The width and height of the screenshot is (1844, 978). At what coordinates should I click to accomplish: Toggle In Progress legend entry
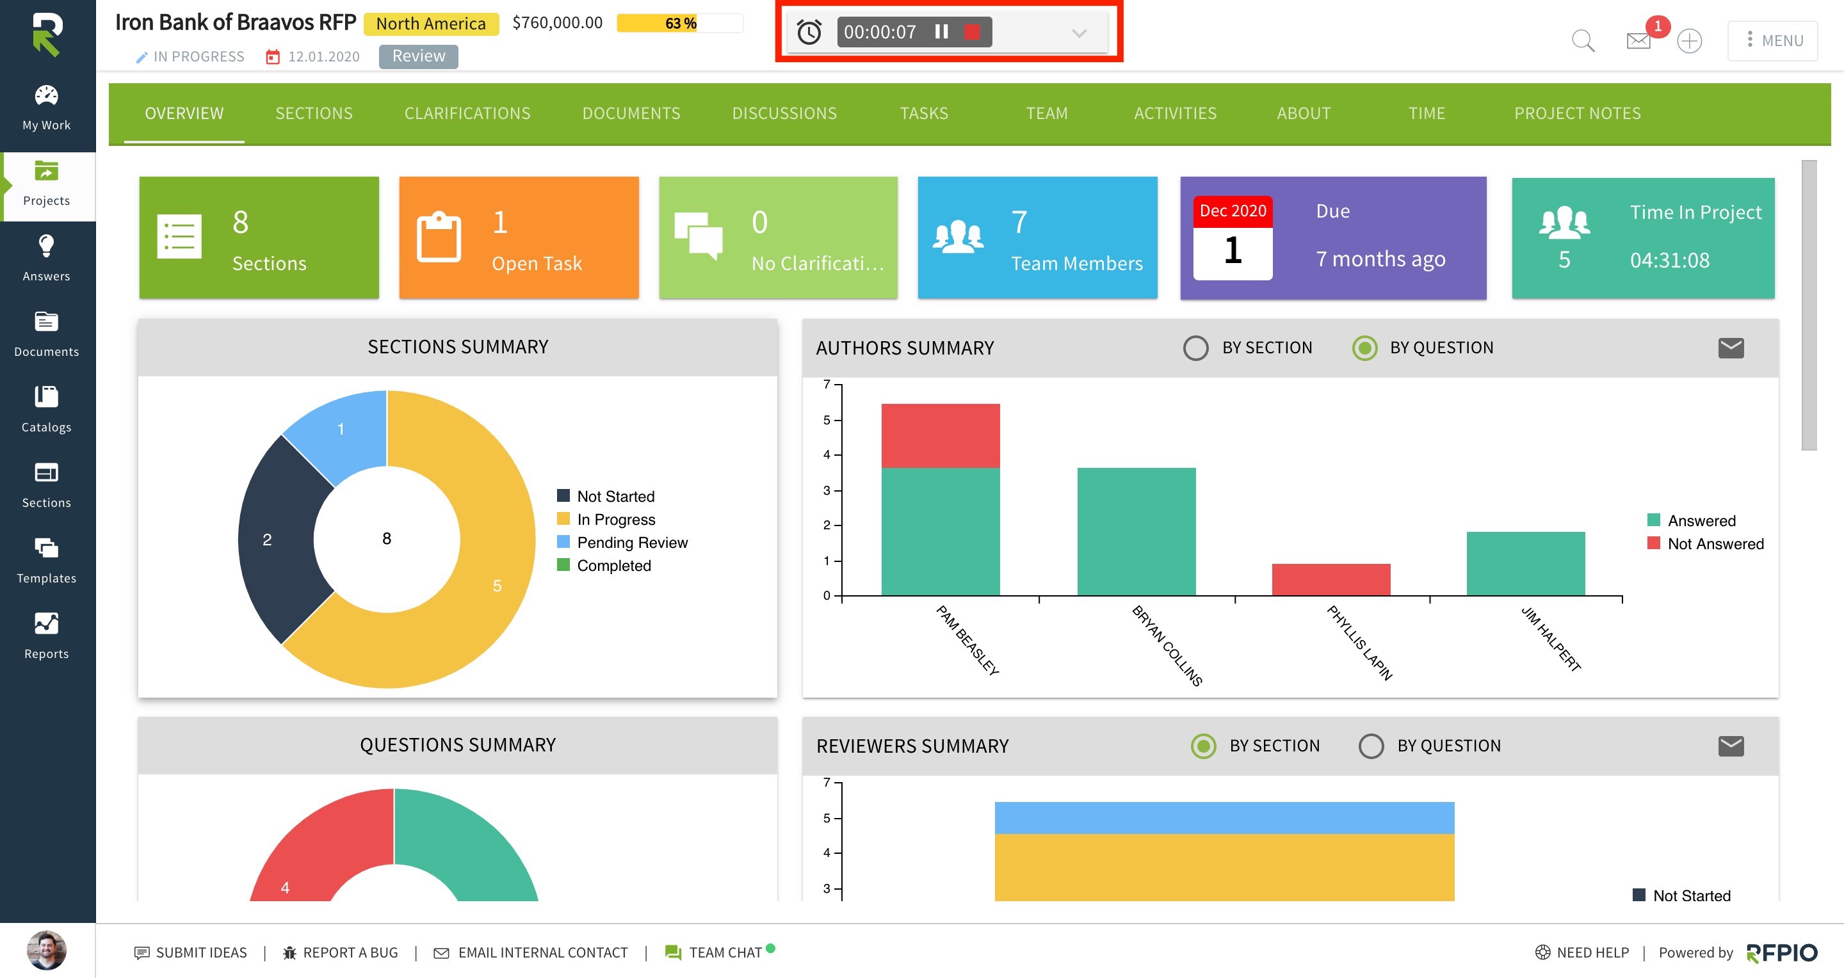[606, 518]
